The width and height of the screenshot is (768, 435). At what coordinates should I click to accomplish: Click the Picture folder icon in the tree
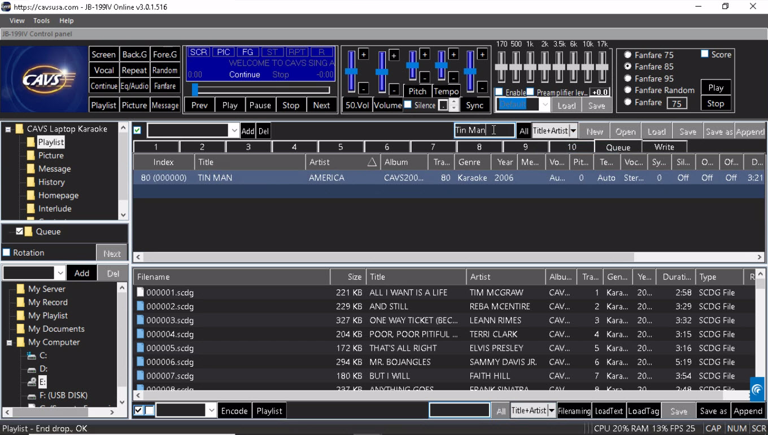click(x=30, y=155)
